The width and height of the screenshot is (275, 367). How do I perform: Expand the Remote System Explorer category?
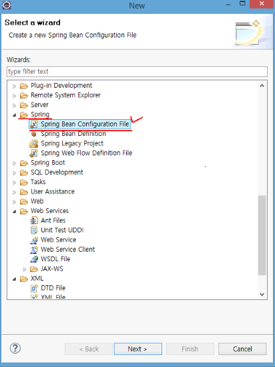coord(15,96)
